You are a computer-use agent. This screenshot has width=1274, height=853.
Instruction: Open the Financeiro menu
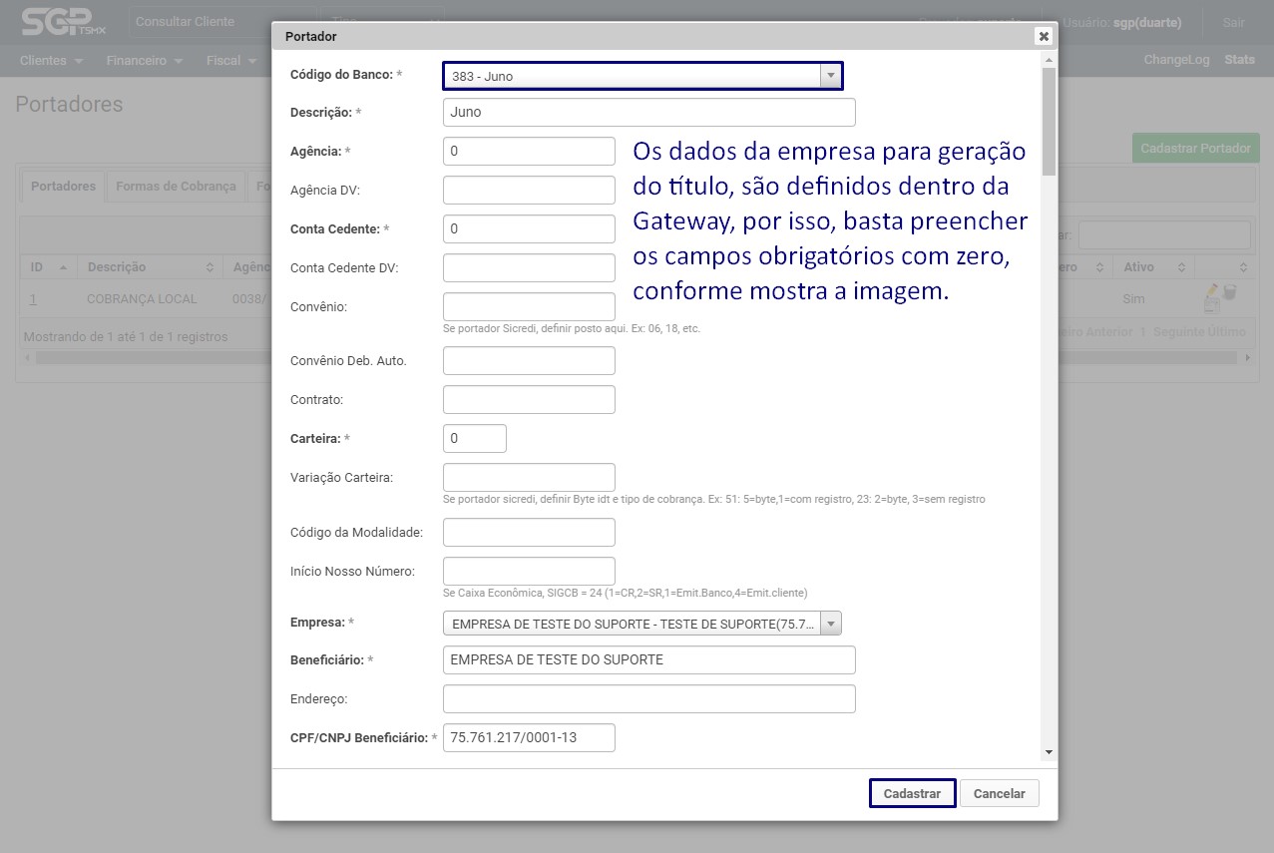point(145,61)
